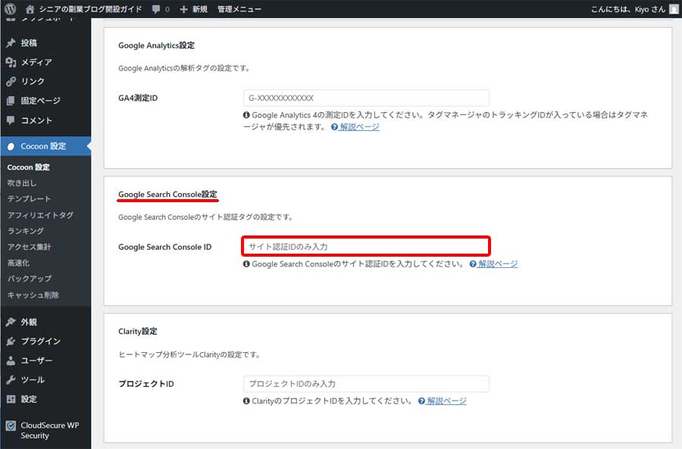Click the WordPress logo in the admin bar
Screen dimensions: 682x449
(x=8, y=10)
